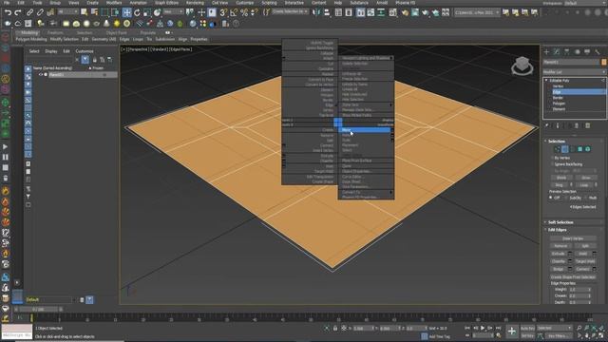Adjust the edge Weight spinner arrows
The width and height of the screenshot is (608, 342).
tap(589, 290)
